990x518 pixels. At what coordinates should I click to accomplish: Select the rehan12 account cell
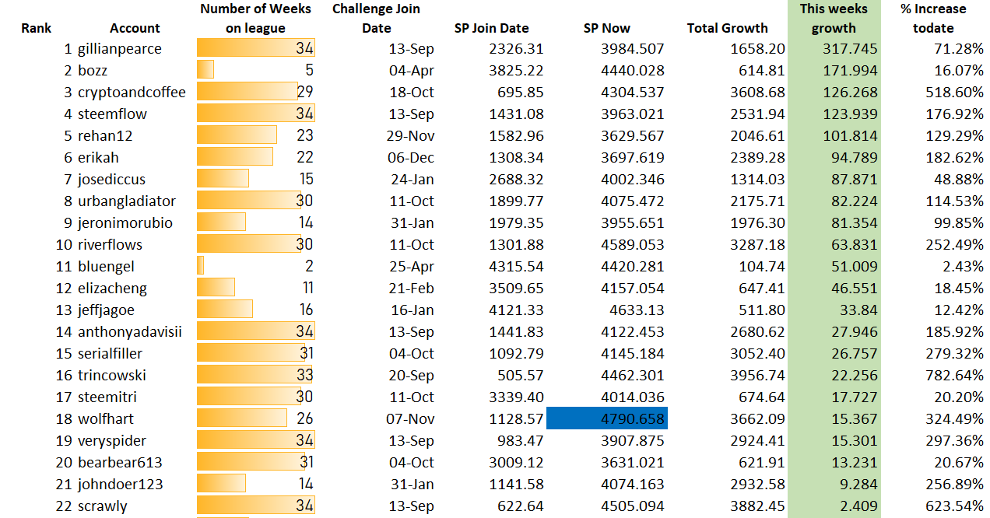coord(105,135)
